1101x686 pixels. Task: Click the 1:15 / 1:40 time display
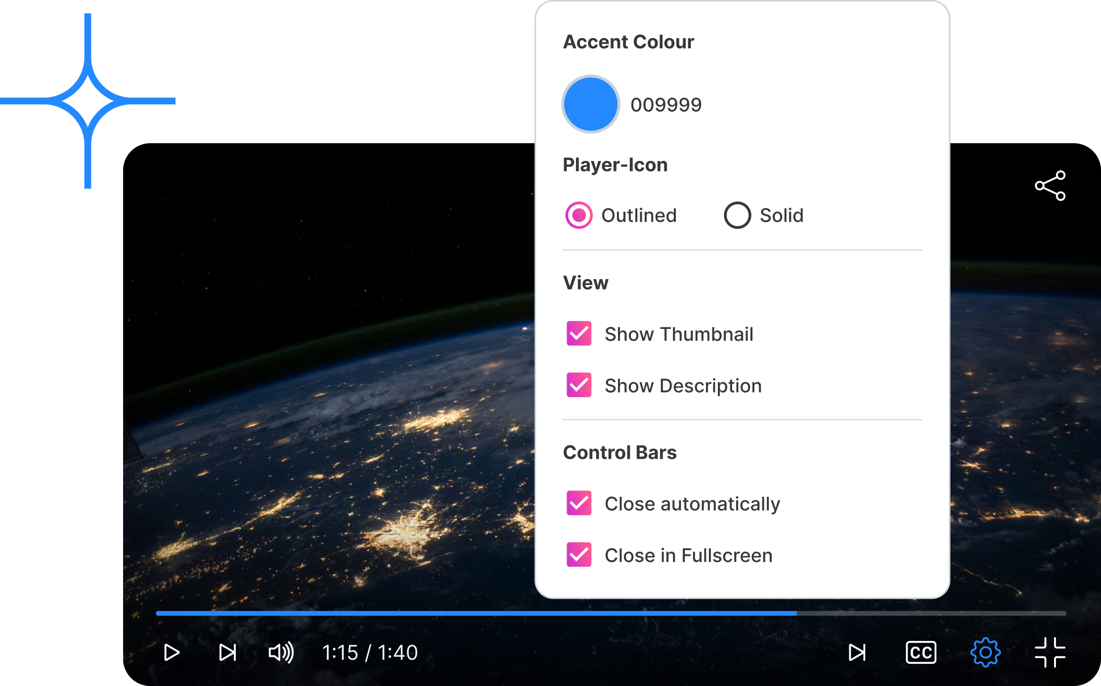[370, 652]
